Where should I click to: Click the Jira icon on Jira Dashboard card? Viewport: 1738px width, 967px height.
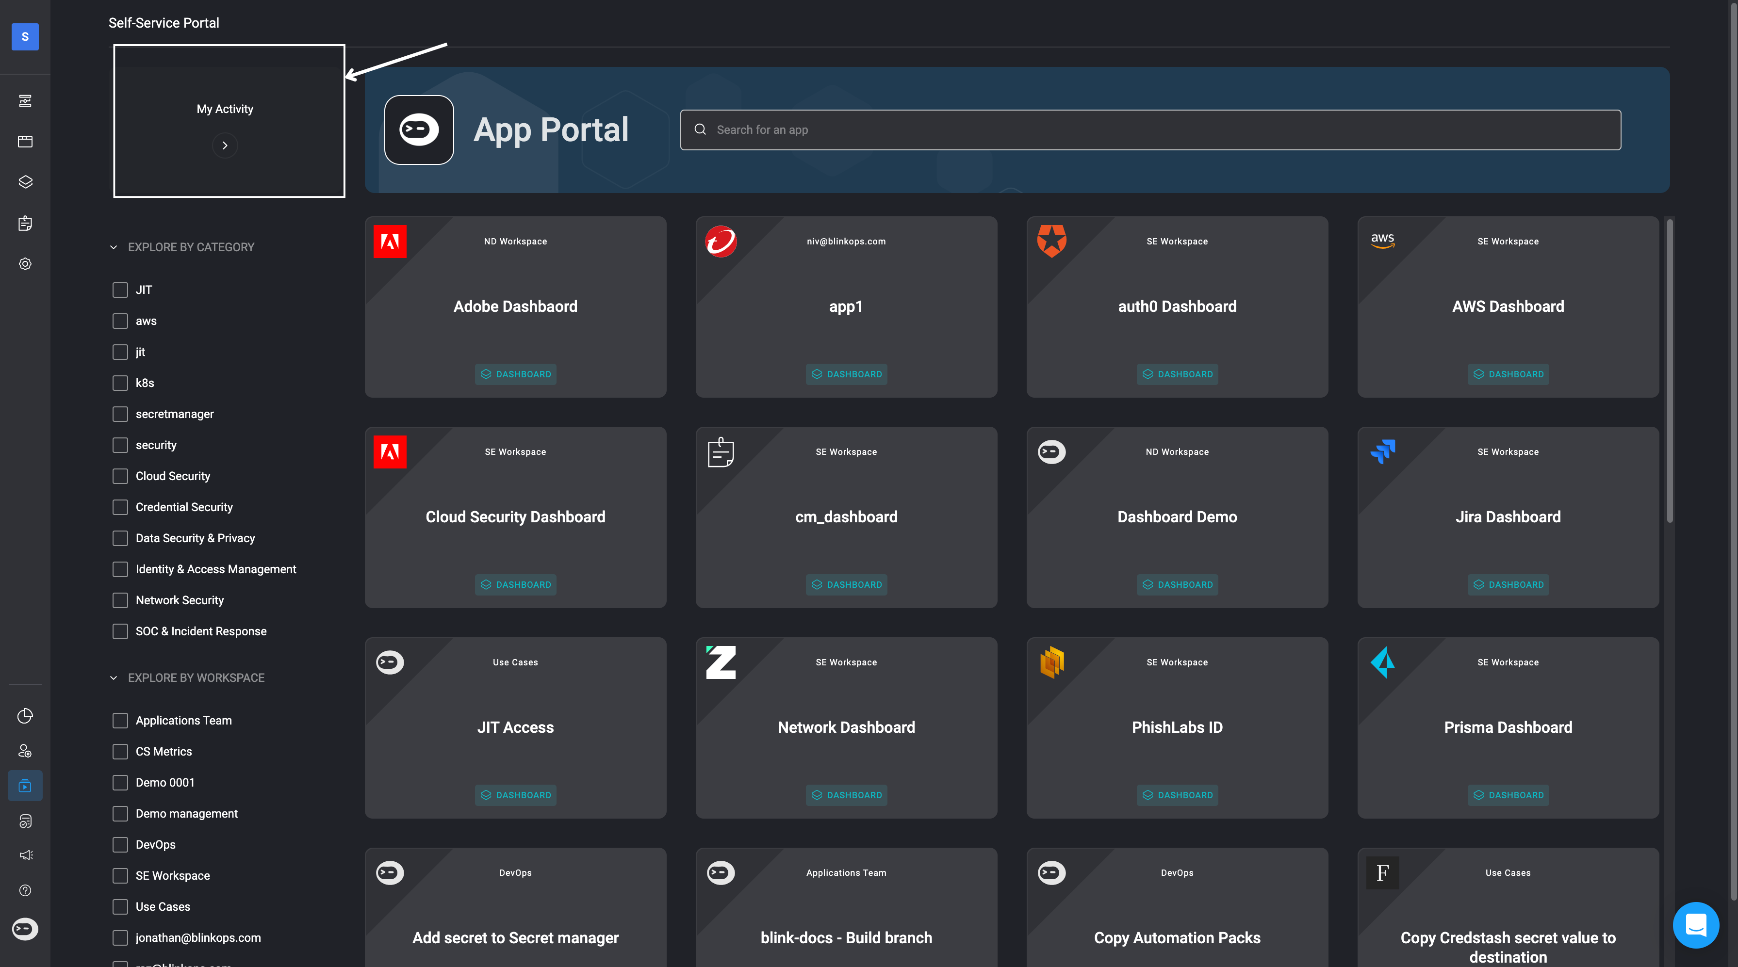click(1382, 452)
